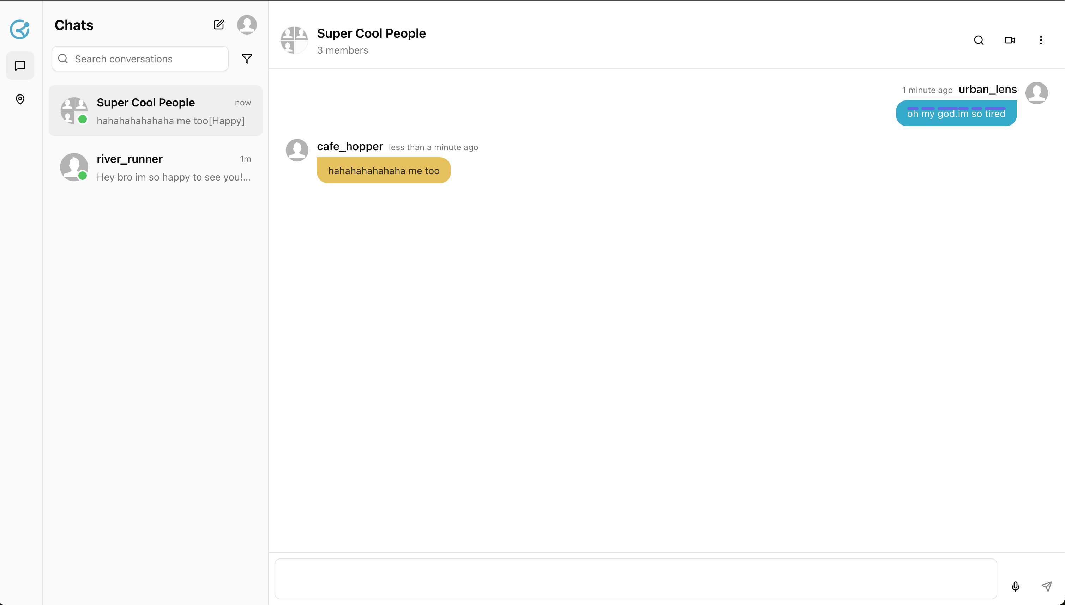The image size is (1065, 605).
Task: Click the Super Cool People group avatar in header
Action: [x=294, y=40]
